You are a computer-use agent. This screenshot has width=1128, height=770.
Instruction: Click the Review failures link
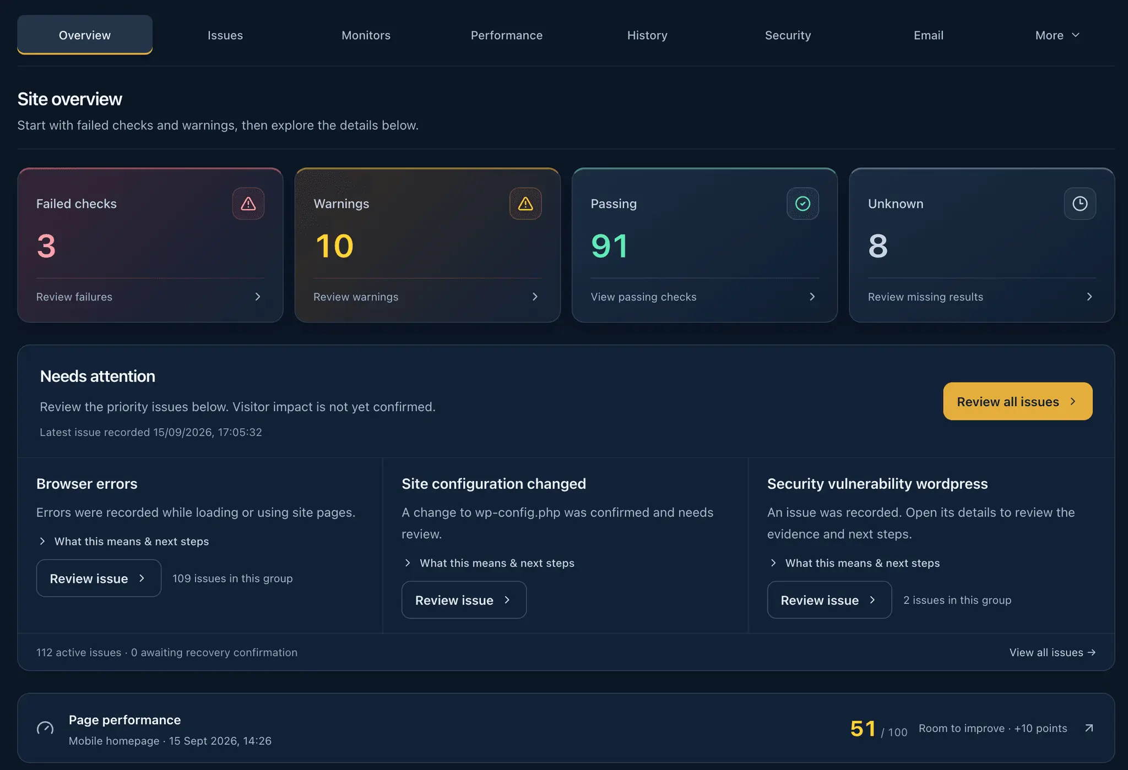(x=74, y=297)
